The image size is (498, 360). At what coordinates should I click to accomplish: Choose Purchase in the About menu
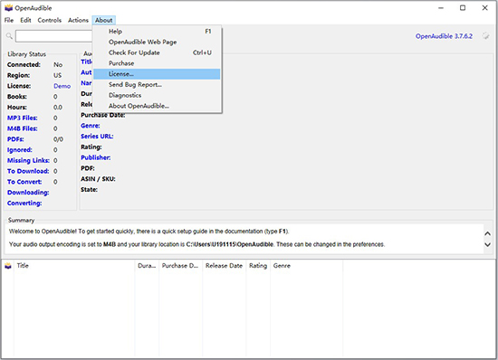[157, 63]
